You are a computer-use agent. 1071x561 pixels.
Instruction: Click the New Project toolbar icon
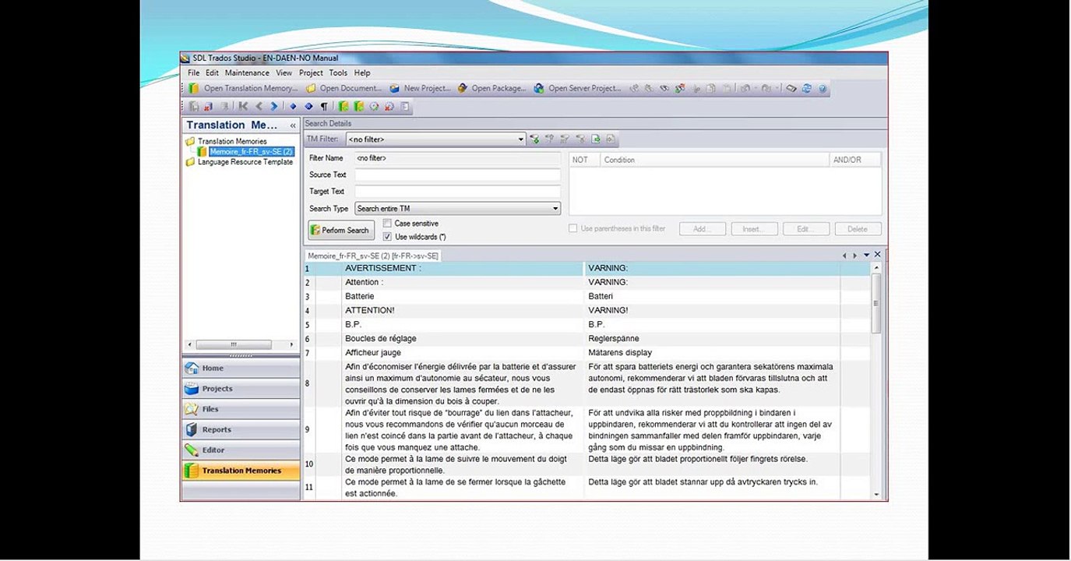(394, 89)
